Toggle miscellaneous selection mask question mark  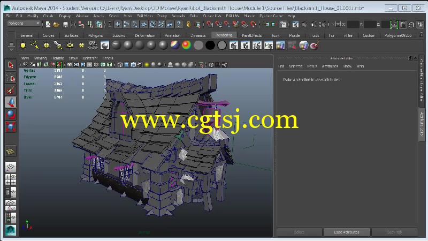tap(179, 25)
